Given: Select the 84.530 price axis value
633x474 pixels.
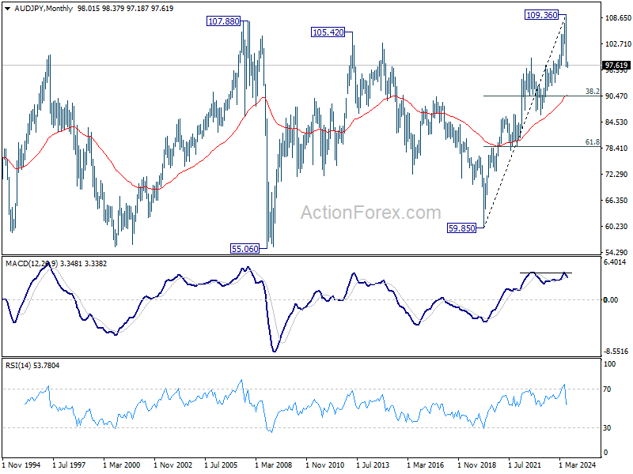Looking at the screenshot, I should pos(616,122).
